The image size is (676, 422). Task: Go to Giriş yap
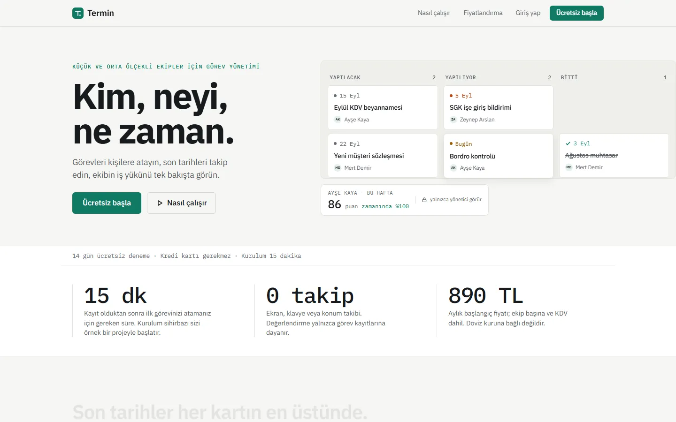528,13
